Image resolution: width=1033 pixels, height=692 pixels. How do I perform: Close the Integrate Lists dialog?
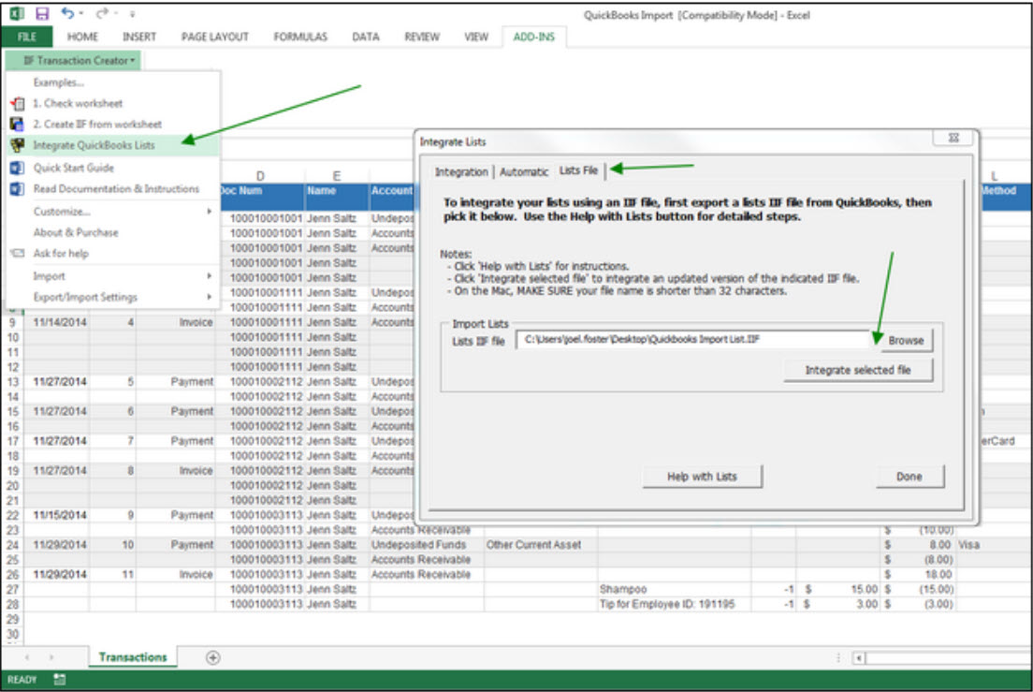point(953,138)
